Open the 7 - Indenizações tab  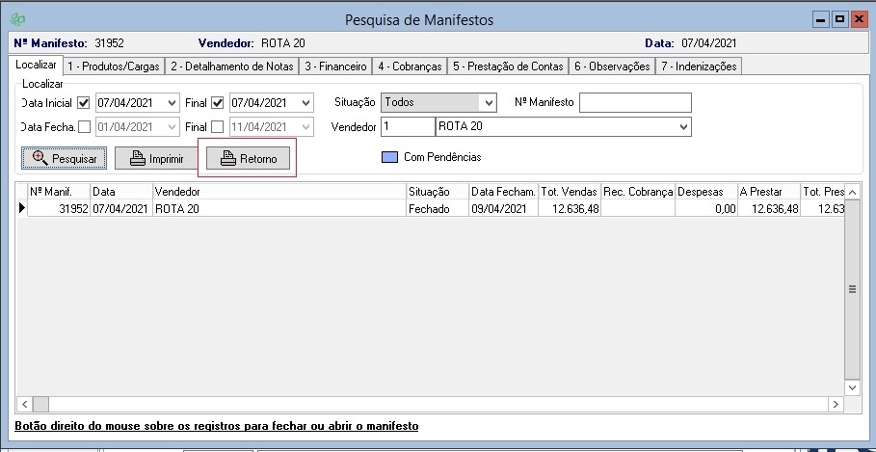click(698, 66)
